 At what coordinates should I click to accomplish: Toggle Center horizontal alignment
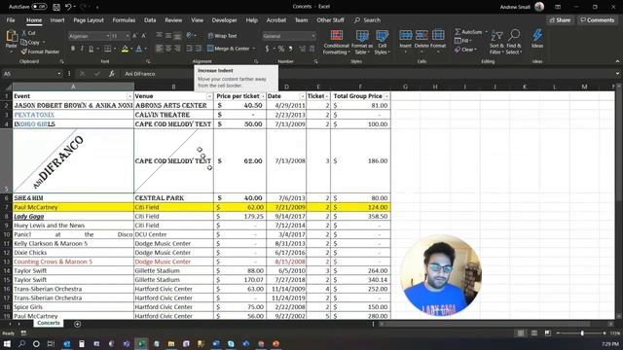[x=168, y=49]
